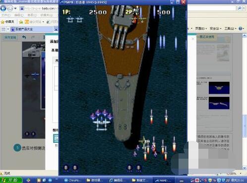Open the 收藏夹 menu in the menu bar

[47, 15]
